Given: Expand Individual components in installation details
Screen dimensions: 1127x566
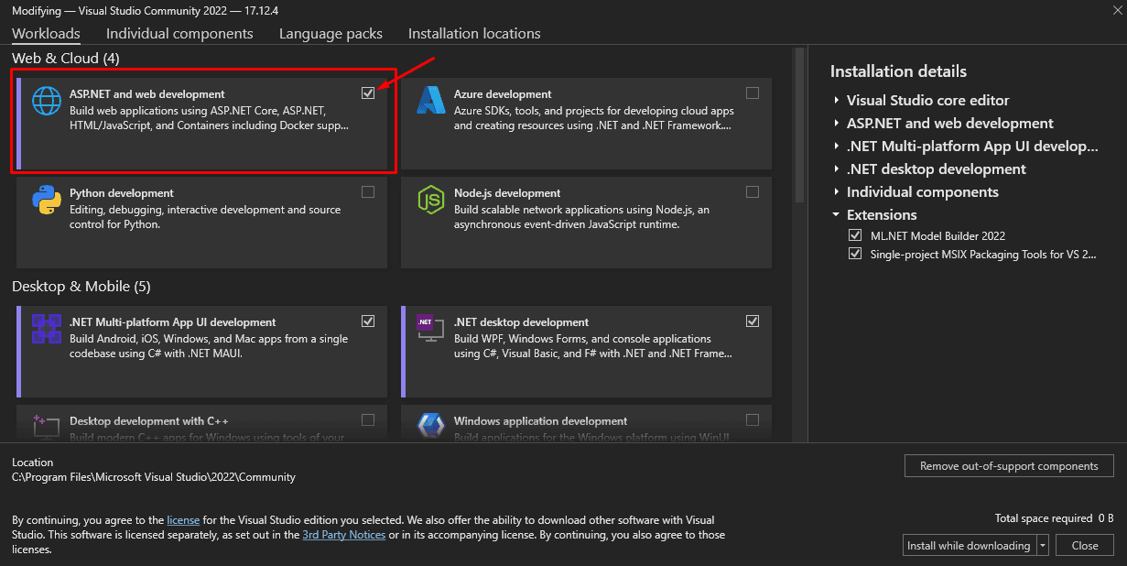Looking at the screenshot, I should tap(836, 192).
